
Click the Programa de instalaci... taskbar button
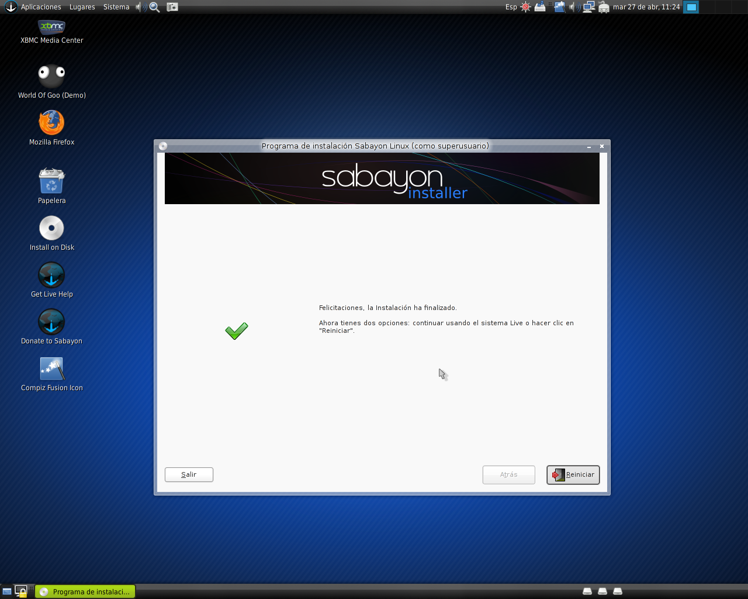[x=85, y=591]
